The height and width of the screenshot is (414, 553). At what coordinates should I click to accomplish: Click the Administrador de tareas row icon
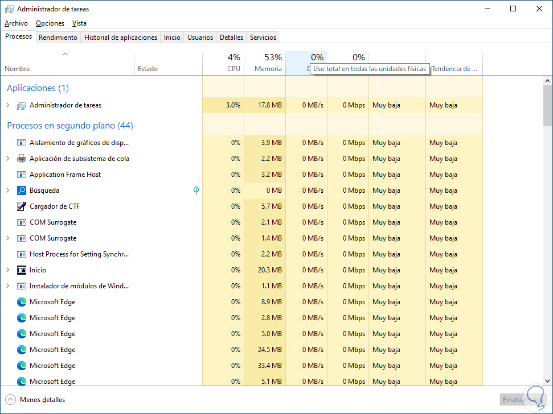click(22, 105)
